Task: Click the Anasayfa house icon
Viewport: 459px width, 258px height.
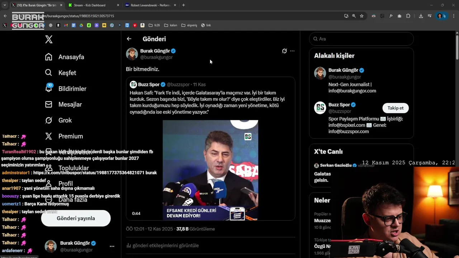Action: (49, 57)
